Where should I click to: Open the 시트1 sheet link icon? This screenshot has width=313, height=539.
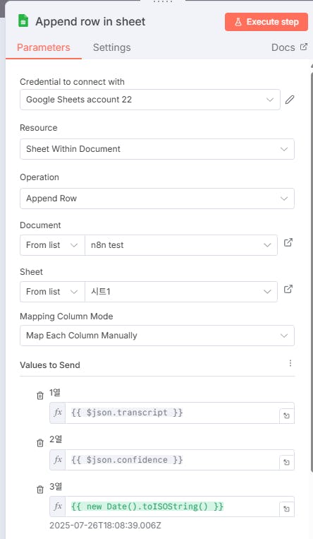[x=288, y=289]
